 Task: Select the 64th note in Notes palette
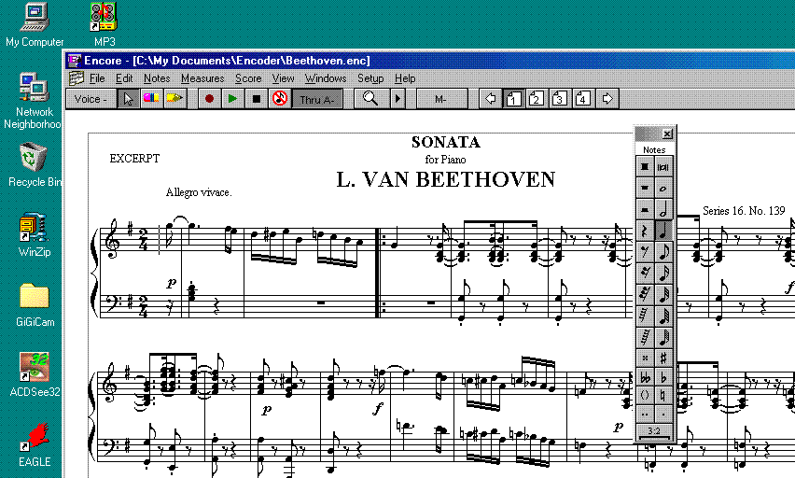[663, 316]
